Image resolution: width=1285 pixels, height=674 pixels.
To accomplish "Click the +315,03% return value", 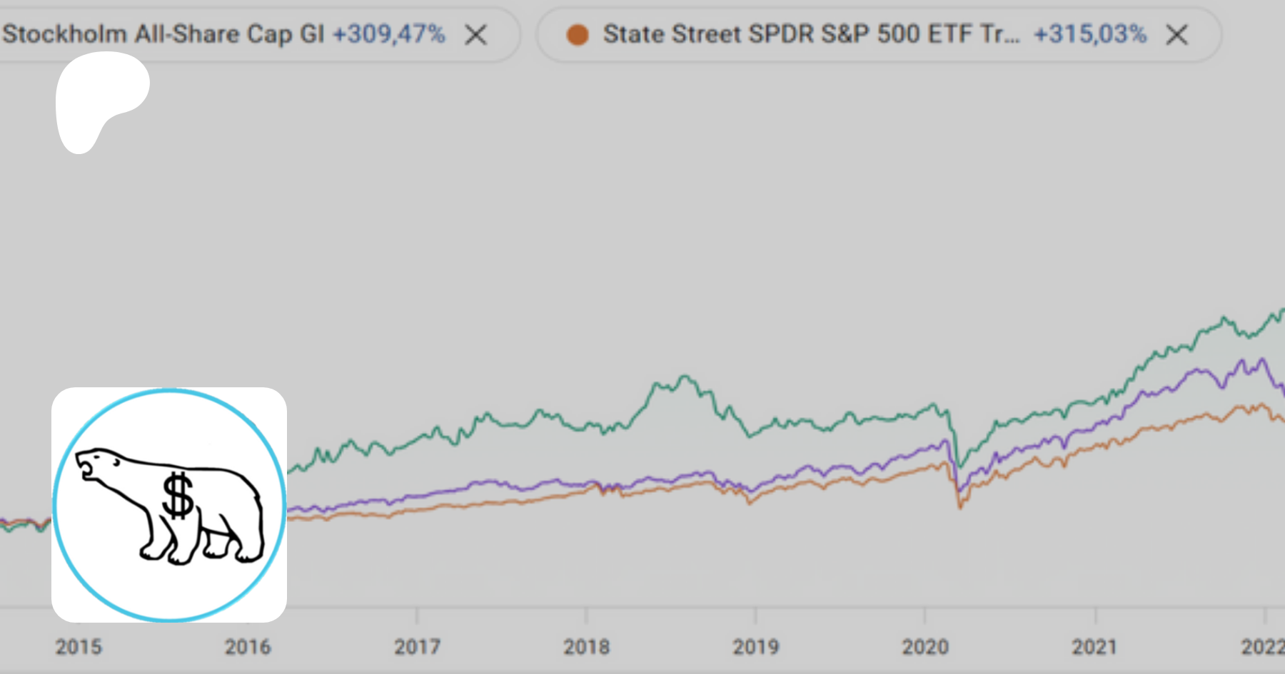I will tap(1090, 34).
